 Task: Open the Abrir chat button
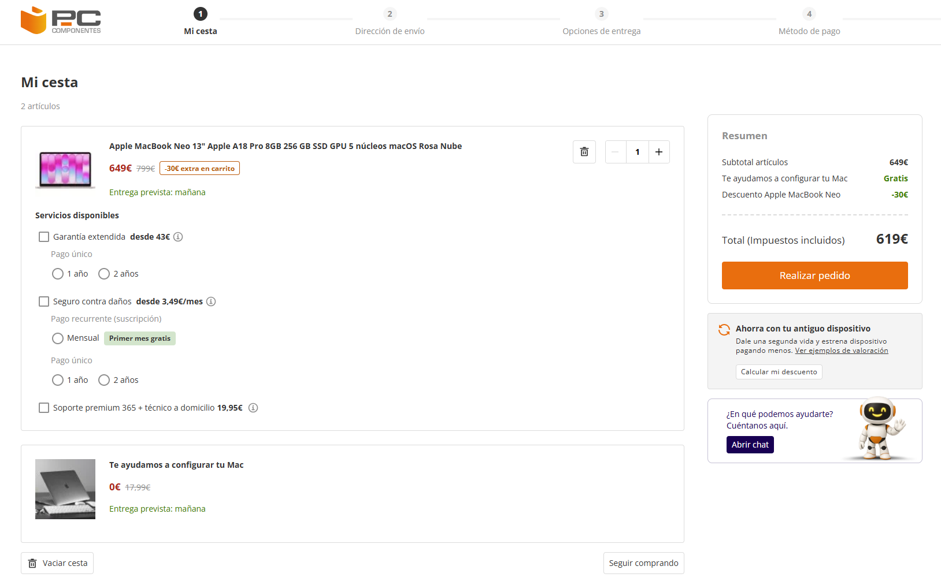(x=750, y=445)
